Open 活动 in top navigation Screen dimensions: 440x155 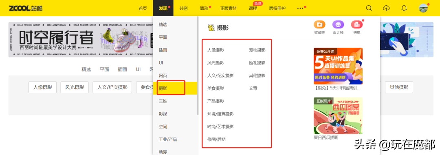tap(204, 9)
